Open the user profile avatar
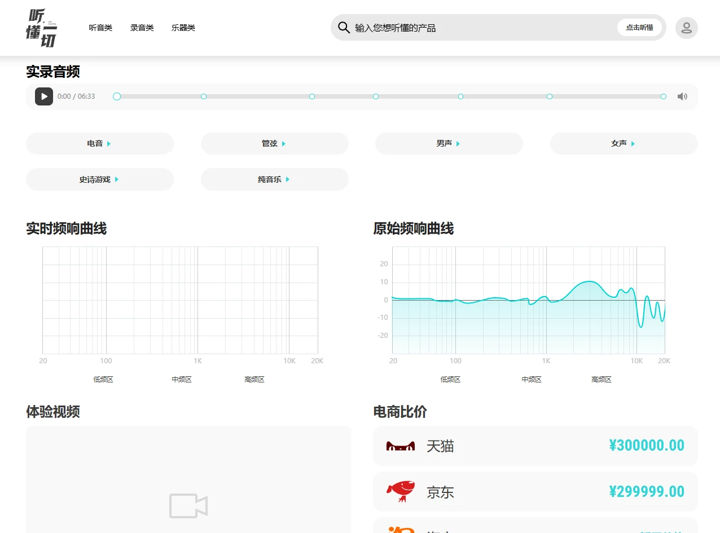 pos(686,28)
